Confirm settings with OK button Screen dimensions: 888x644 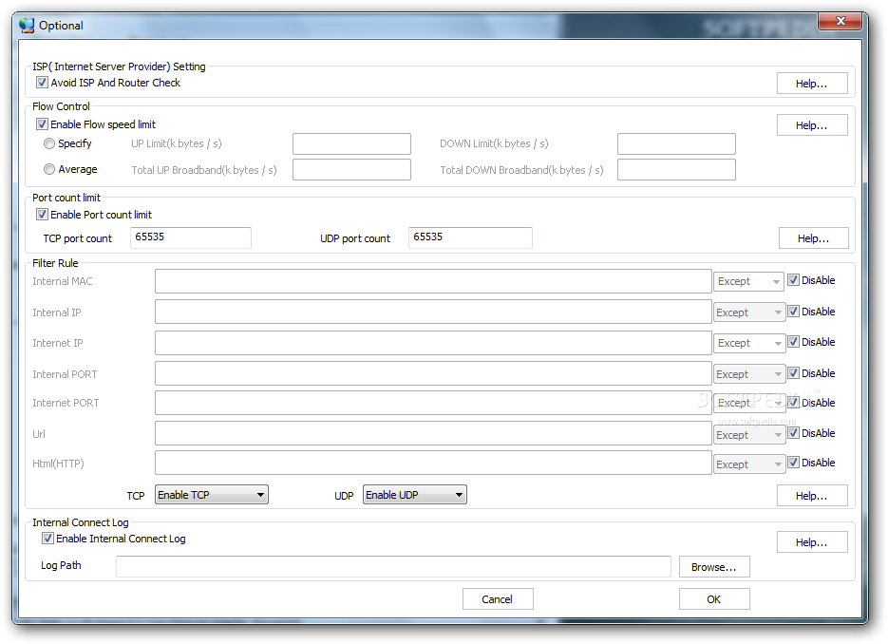coord(714,598)
